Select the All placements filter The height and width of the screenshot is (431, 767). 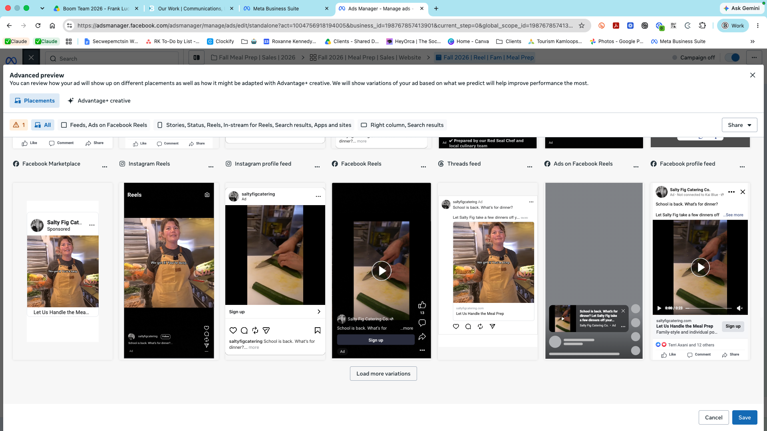[x=43, y=125]
